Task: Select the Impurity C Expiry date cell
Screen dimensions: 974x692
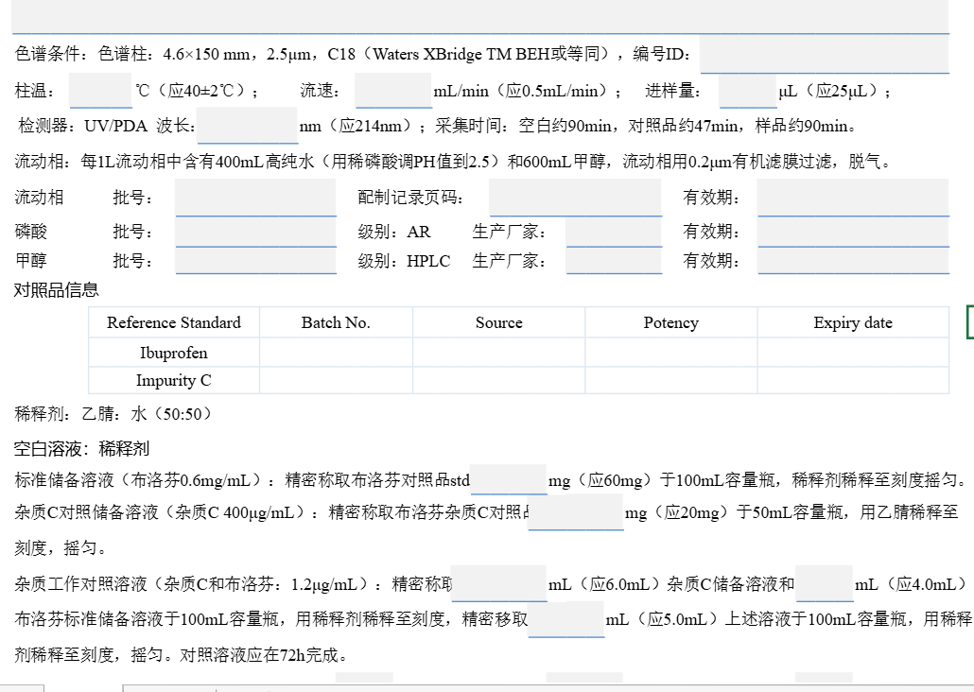Action: 852,381
